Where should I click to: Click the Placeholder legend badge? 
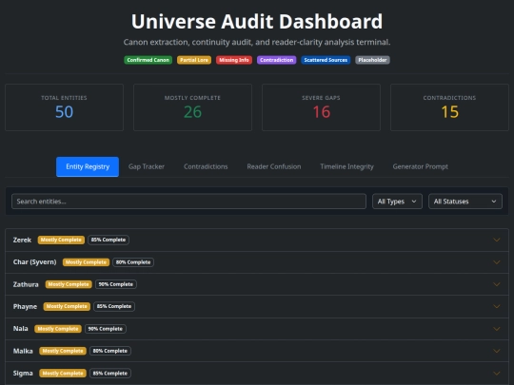[x=372, y=60]
